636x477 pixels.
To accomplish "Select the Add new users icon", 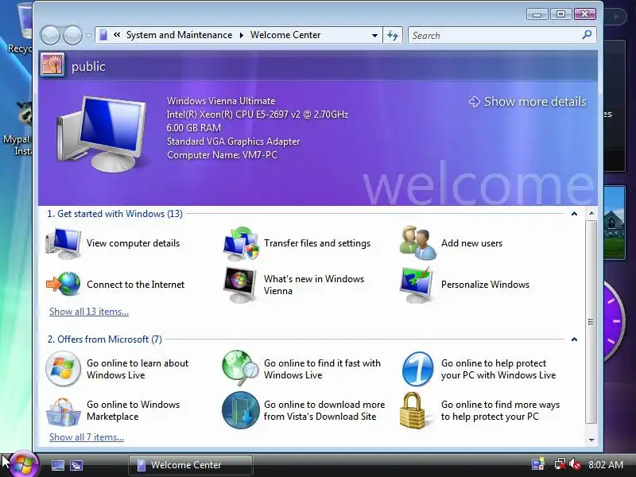I will tap(418, 243).
